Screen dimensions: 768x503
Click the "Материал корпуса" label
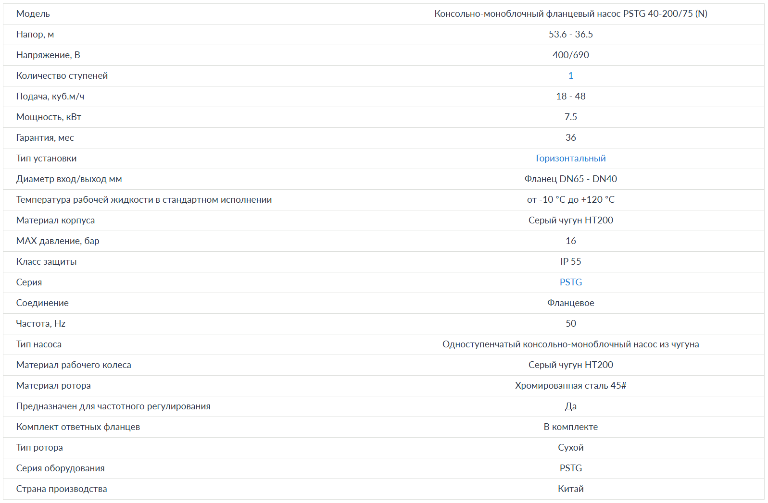point(55,221)
